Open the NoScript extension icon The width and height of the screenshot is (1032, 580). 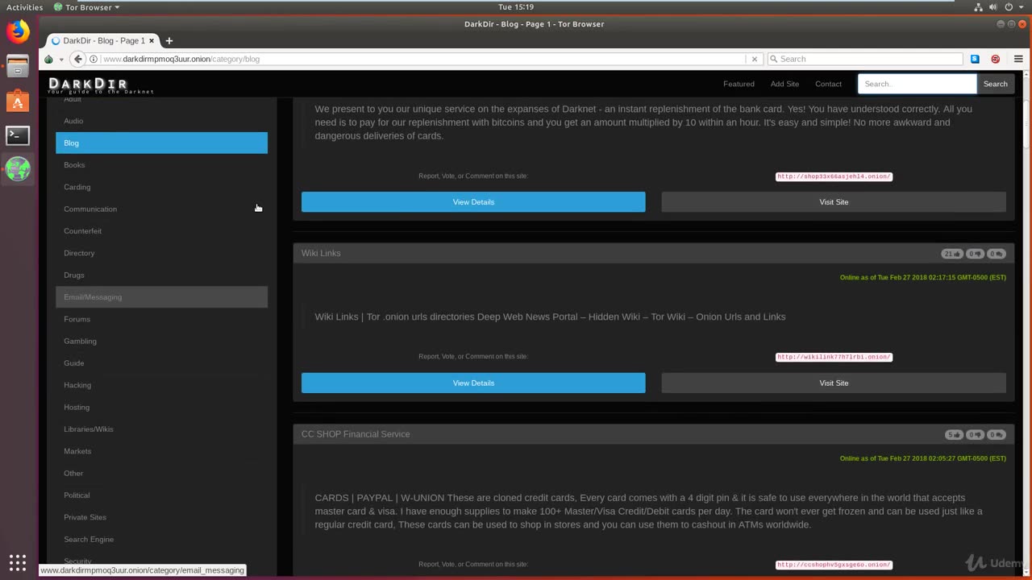[996, 59]
